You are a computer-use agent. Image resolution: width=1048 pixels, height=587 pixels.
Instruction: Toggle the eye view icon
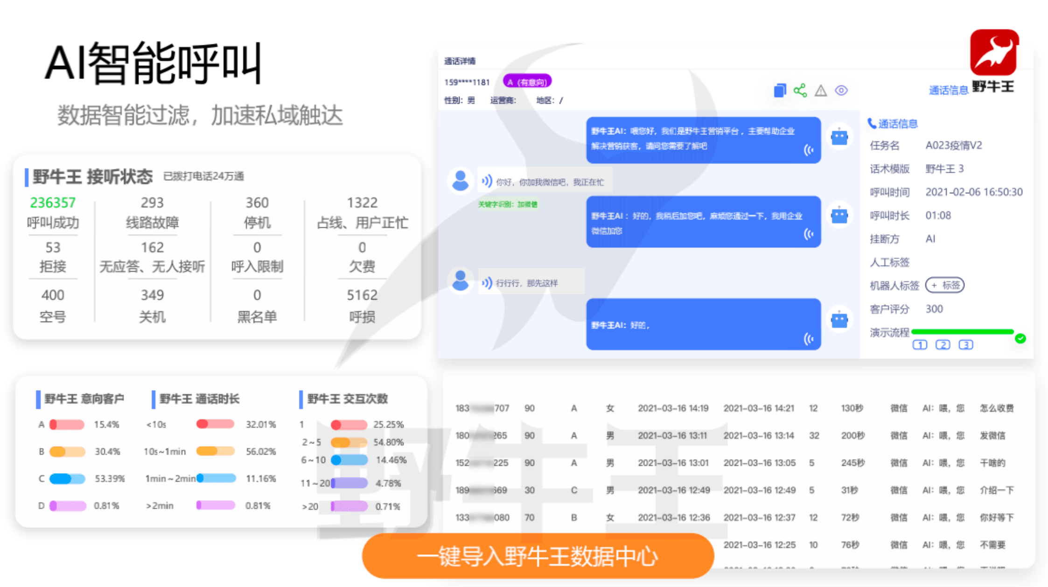[x=841, y=91]
